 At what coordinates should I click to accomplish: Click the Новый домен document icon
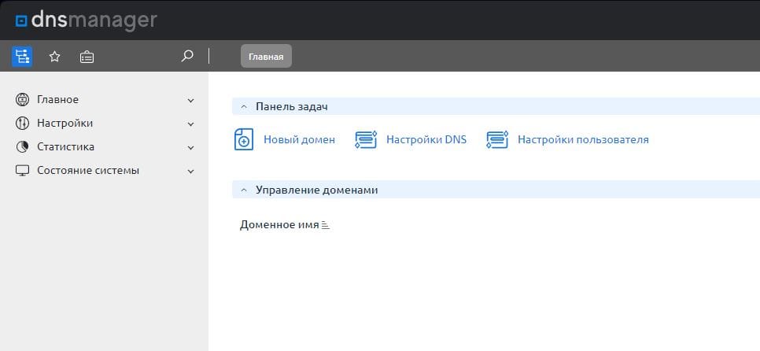(x=244, y=139)
